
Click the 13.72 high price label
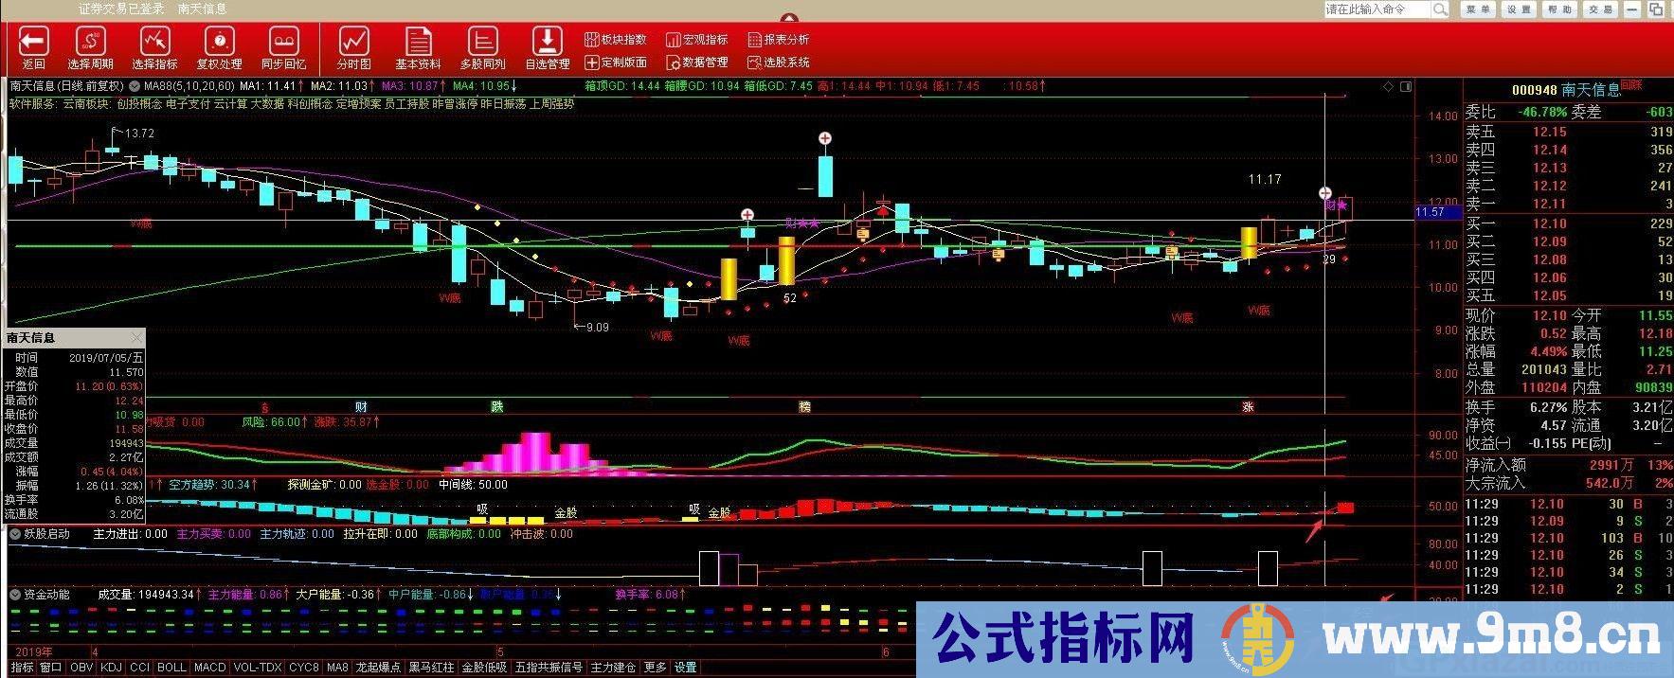click(139, 134)
